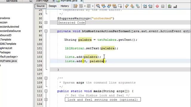Select the JDBCTemplate project in tree
The width and height of the screenshot is (191, 107).
pos(8,44)
